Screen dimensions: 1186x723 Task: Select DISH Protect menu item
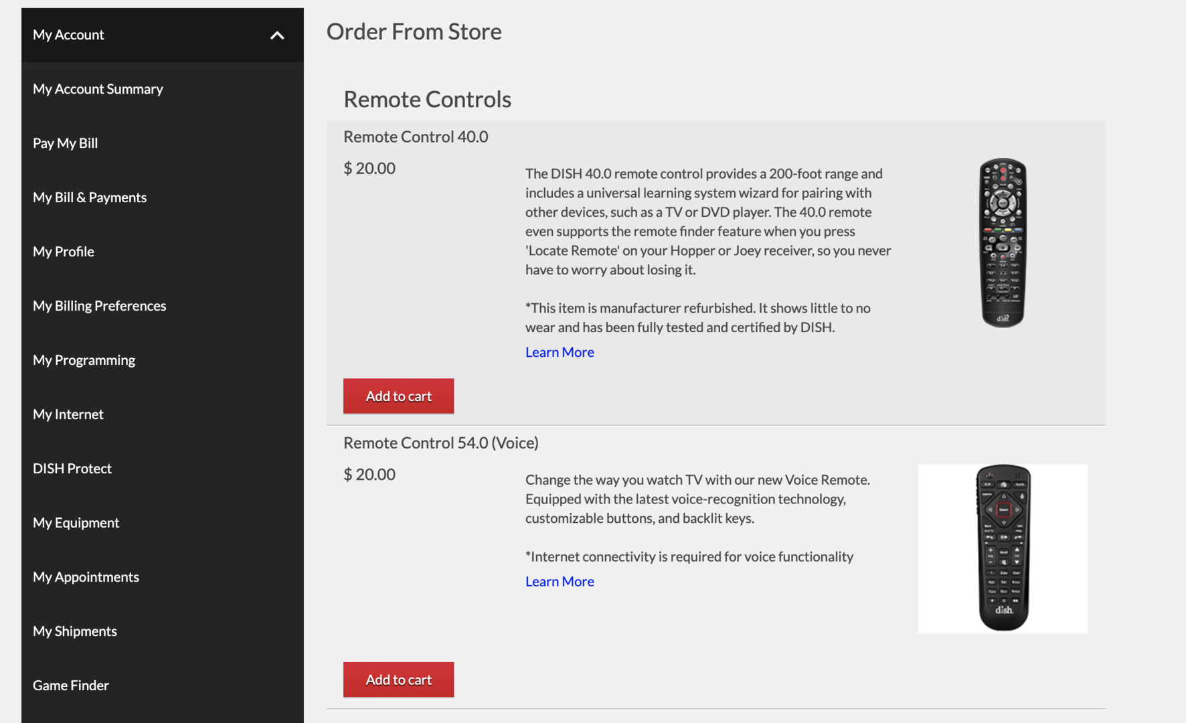[x=72, y=469]
